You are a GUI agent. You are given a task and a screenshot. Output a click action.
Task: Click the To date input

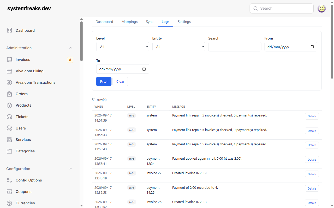(123, 69)
